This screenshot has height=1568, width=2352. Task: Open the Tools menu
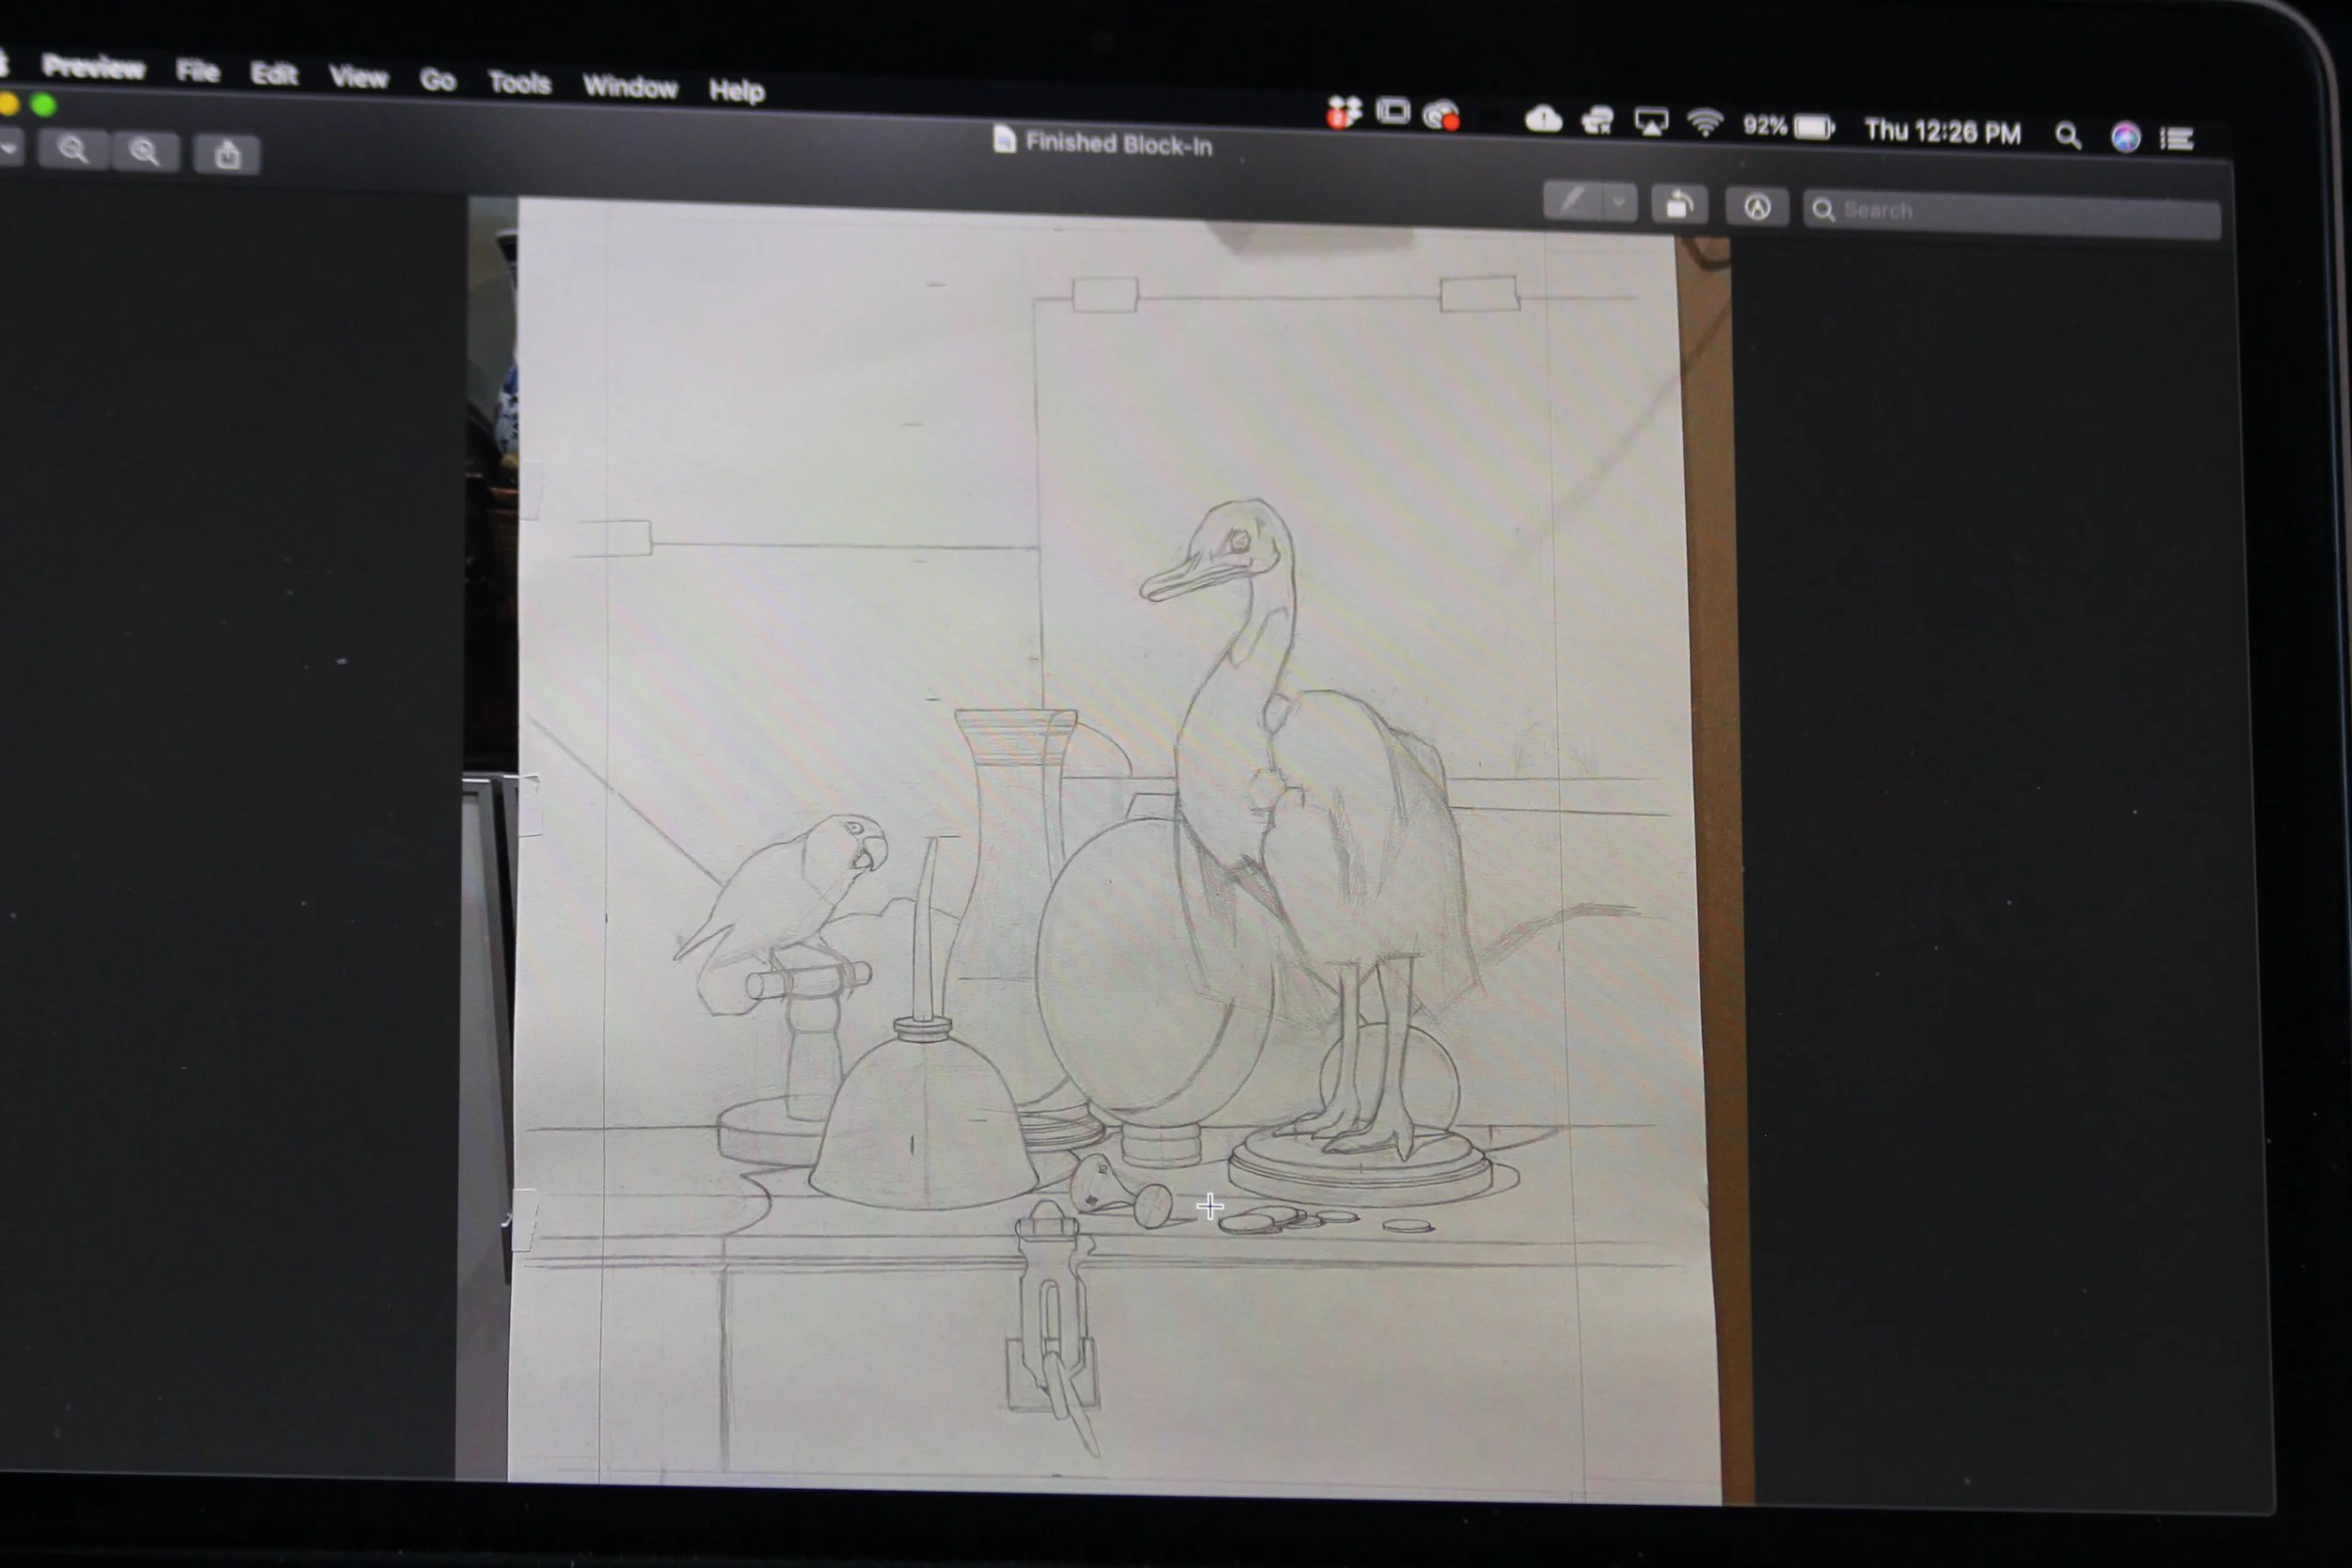(x=519, y=83)
